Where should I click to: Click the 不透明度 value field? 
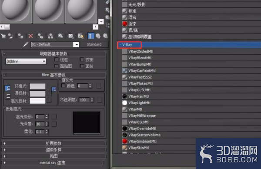84,100
